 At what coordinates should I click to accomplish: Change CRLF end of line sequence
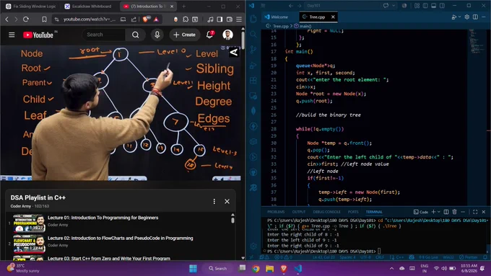(x=380, y=257)
